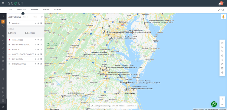Toggle fullscreen map with the expand arrows icon
The image size is (227, 110).
pyautogui.click(x=219, y=10)
